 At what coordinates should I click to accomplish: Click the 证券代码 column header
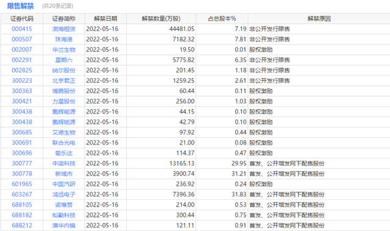[22, 19]
